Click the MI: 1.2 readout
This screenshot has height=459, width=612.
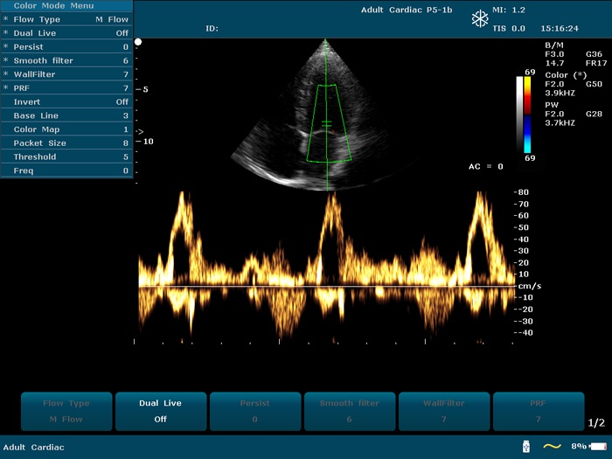(509, 10)
